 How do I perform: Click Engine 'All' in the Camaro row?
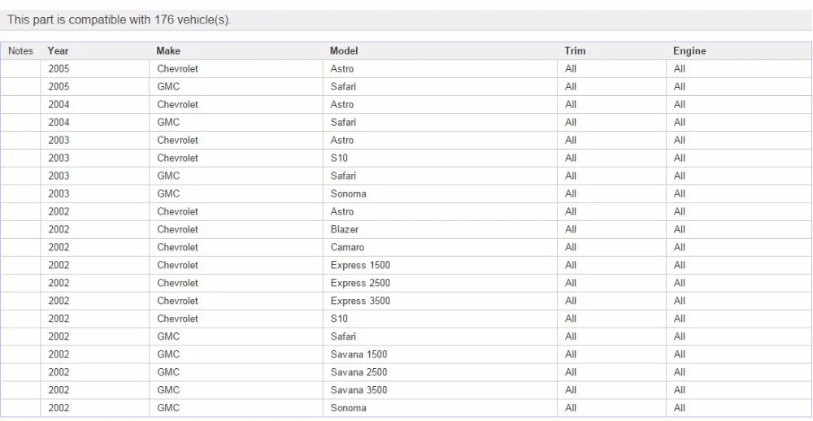point(680,247)
